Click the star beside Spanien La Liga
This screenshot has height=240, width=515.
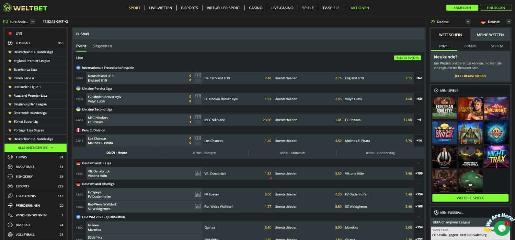10,69
